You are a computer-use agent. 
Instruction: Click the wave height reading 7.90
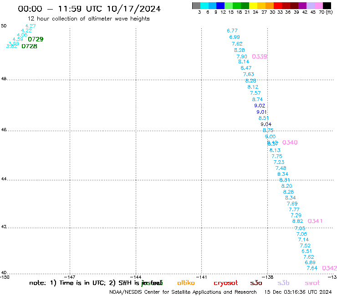click(x=242, y=56)
